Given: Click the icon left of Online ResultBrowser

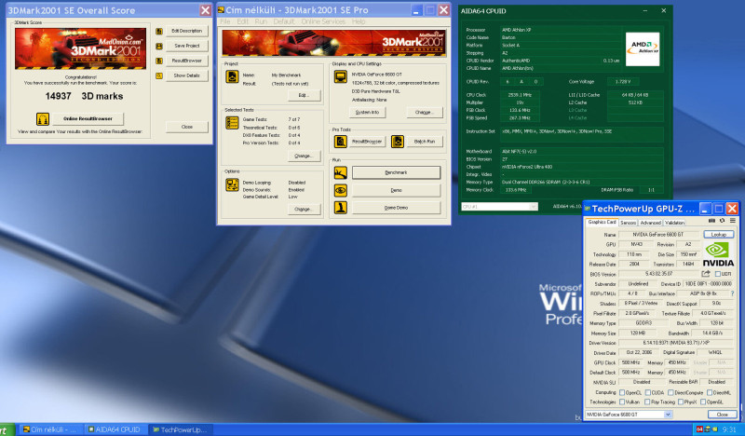Looking at the screenshot, I should point(43,119).
